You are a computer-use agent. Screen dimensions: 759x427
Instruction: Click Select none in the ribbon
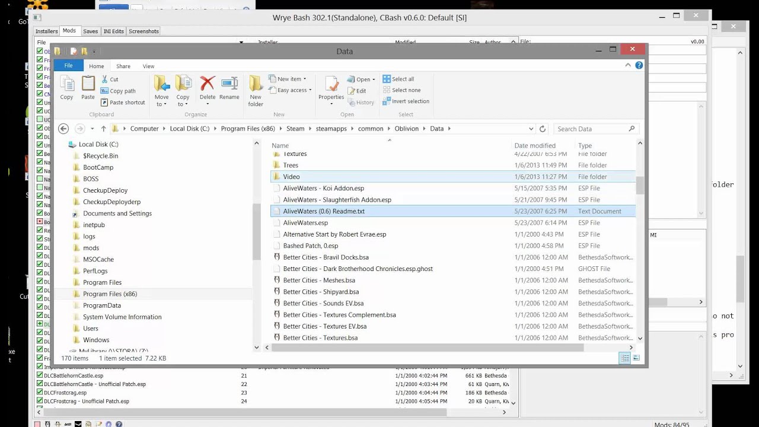(x=401, y=90)
